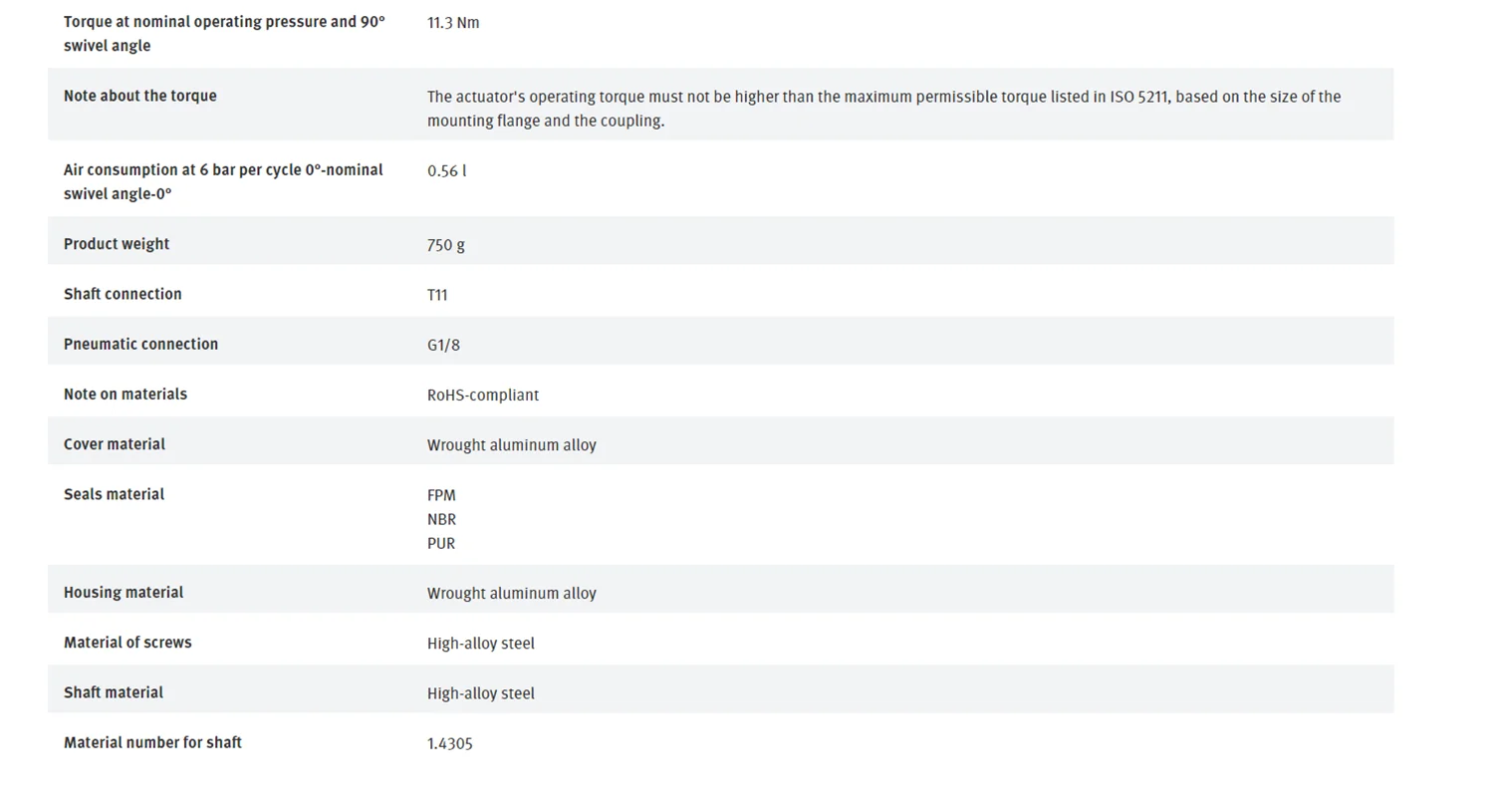This screenshot has height=803, width=1494.
Task: Click the Shaft material label
Action: [x=114, y=692]
